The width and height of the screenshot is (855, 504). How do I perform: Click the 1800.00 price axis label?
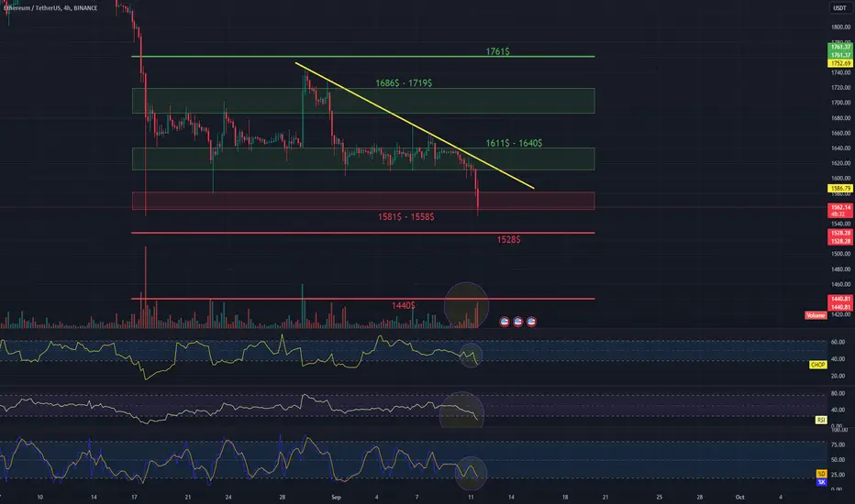[x=840, y=27]
